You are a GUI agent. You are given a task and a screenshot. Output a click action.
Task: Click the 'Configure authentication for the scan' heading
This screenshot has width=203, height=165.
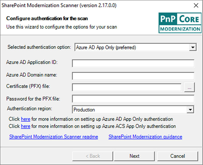click(47, 19)
